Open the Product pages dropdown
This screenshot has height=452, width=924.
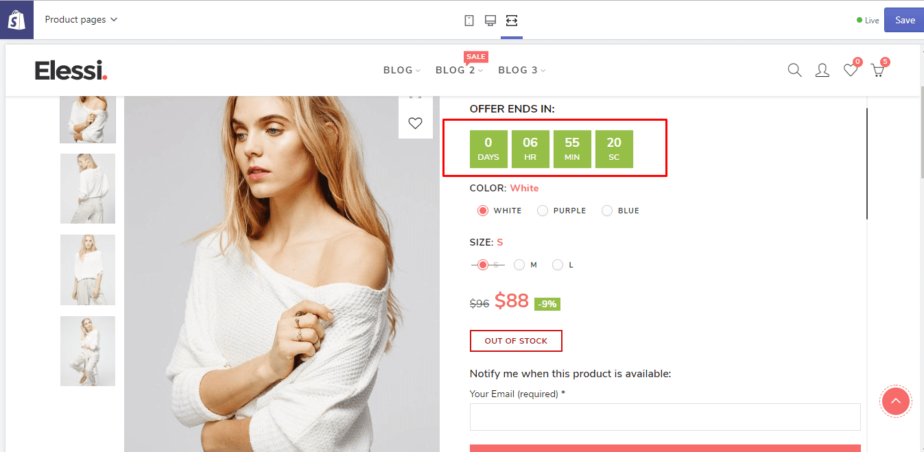tap(81, 19)
